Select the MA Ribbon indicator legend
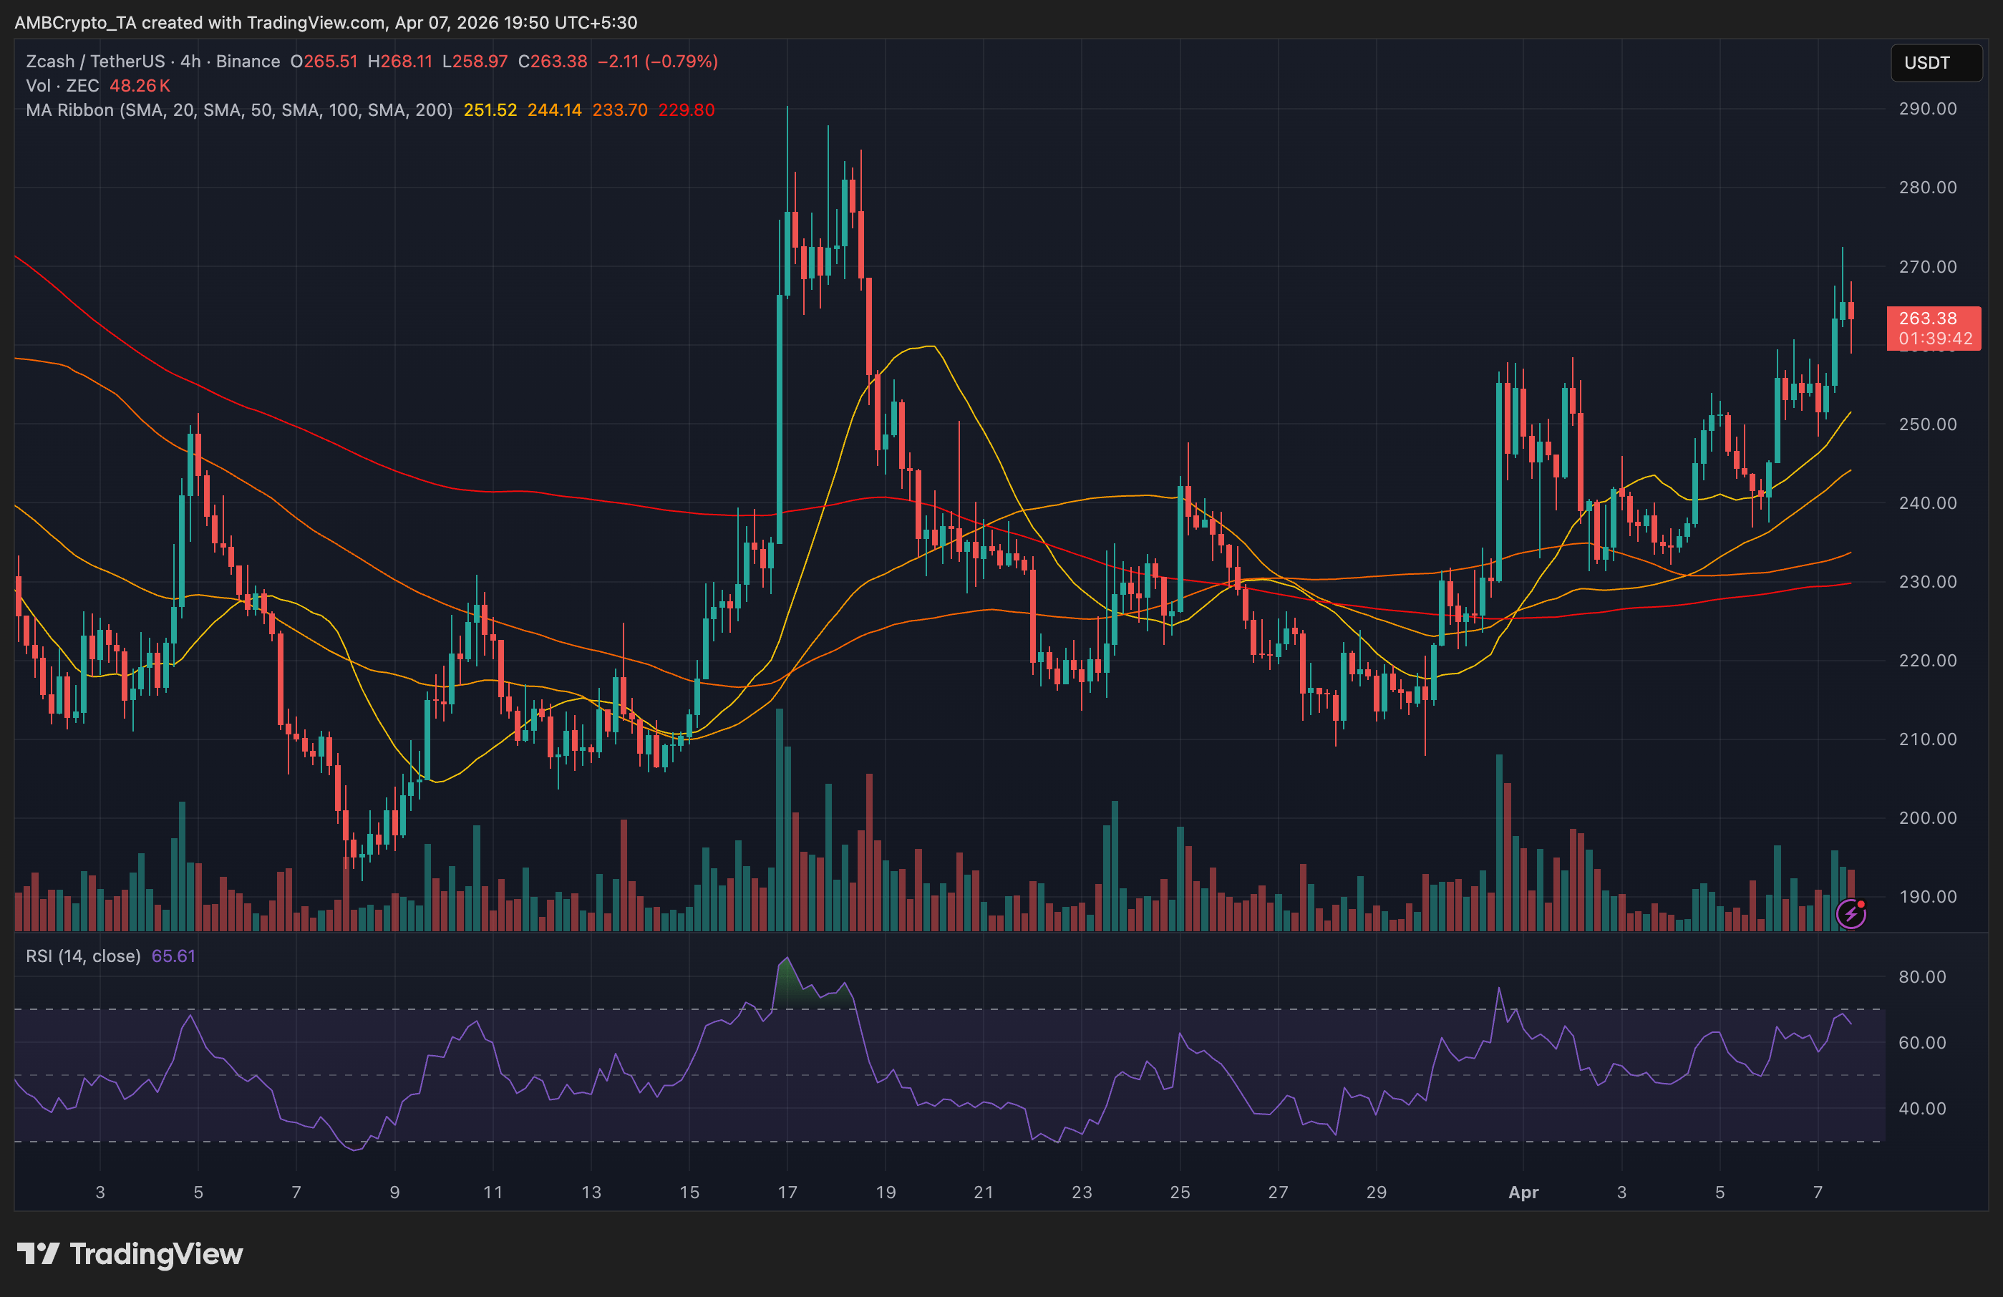 click(x=238, y=110)
